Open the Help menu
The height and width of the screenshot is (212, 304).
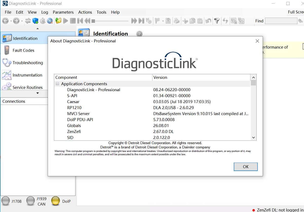click(115, 12)
